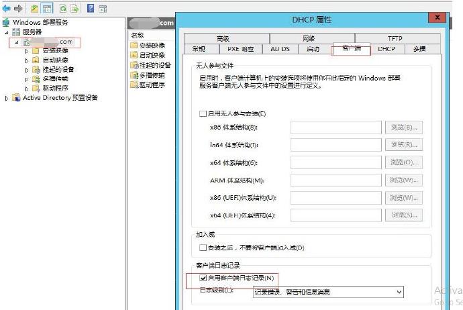This screenshot has height=310, width=463.
Task: Click 浏览(O) button for x64 体系结构
Action: tap(404, 162)
